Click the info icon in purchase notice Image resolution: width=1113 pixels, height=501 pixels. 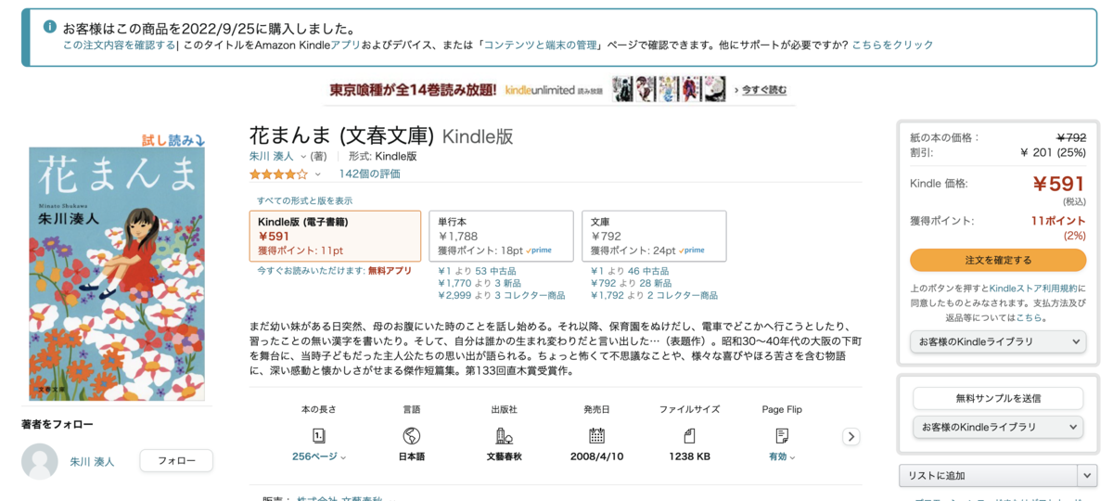(x=50, y=27)
